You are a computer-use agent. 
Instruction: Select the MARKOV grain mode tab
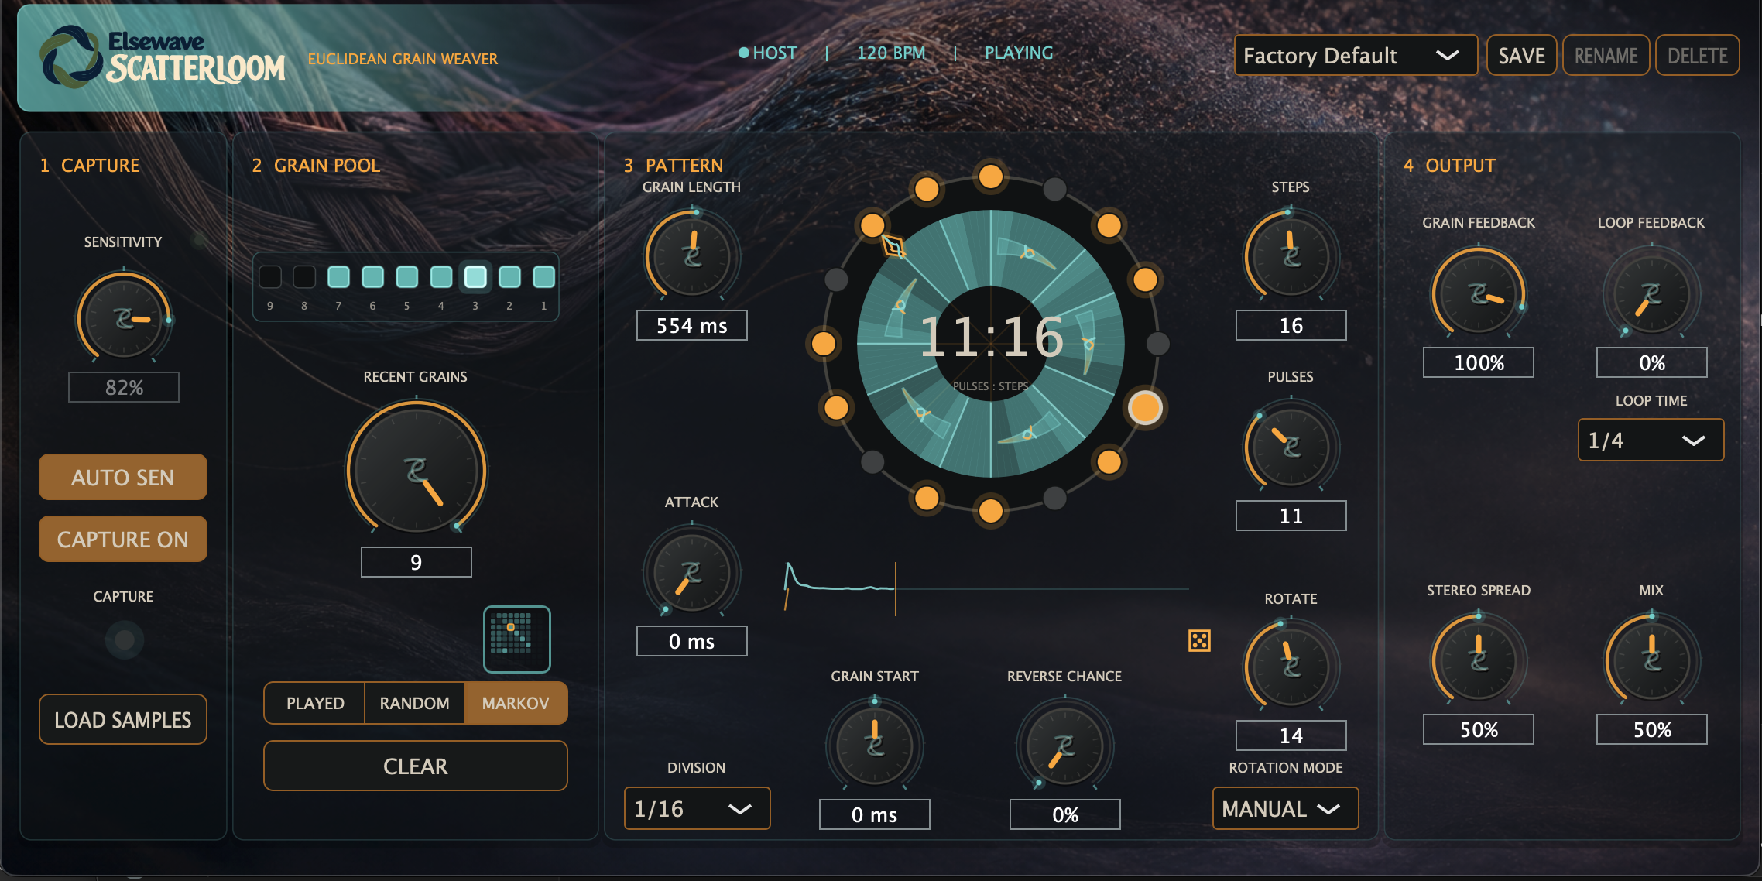tap(516, 703)
